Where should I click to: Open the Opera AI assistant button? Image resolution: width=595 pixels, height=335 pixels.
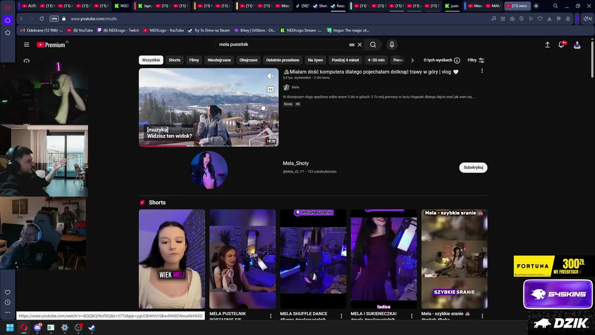(x=588, y=19)
